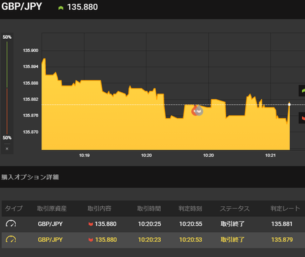
Task: Click yellow GBP/JPY cell in the second row
Action: click(50, 240)
